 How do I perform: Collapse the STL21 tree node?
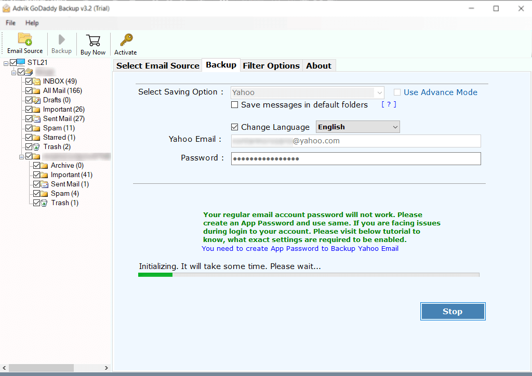[x=6, y=63]
